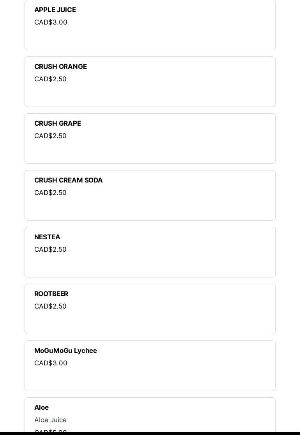Click the price listed under ROOTBEER

point(50,306)
